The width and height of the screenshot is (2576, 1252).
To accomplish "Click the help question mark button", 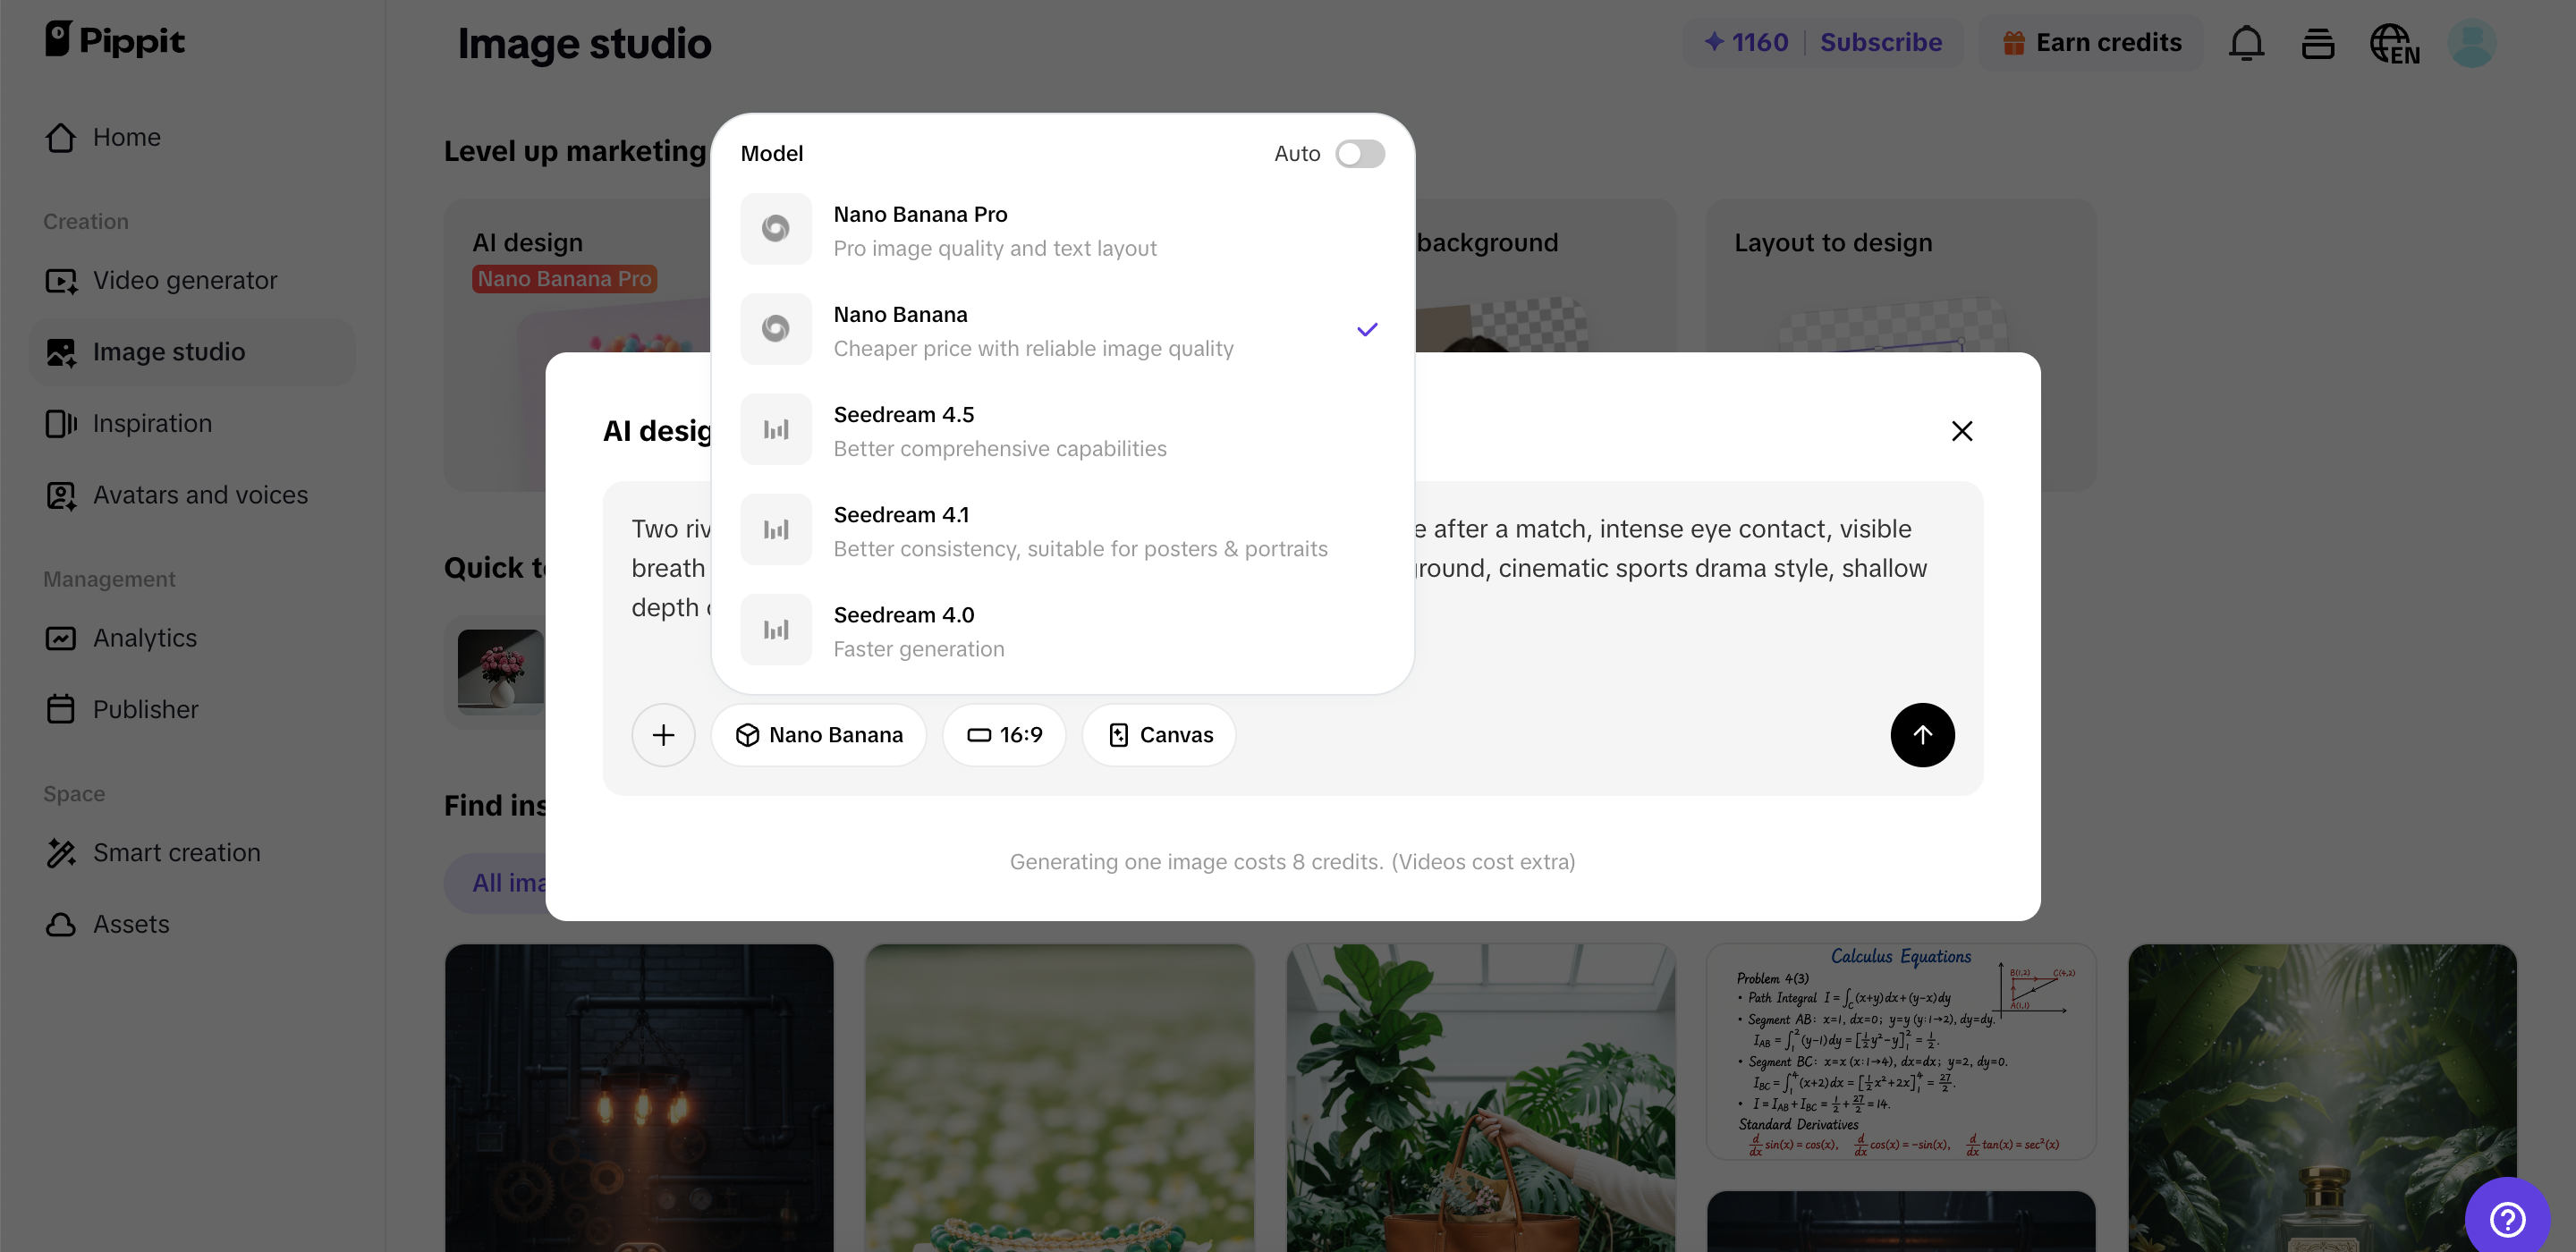I will pos(2506,1218).
